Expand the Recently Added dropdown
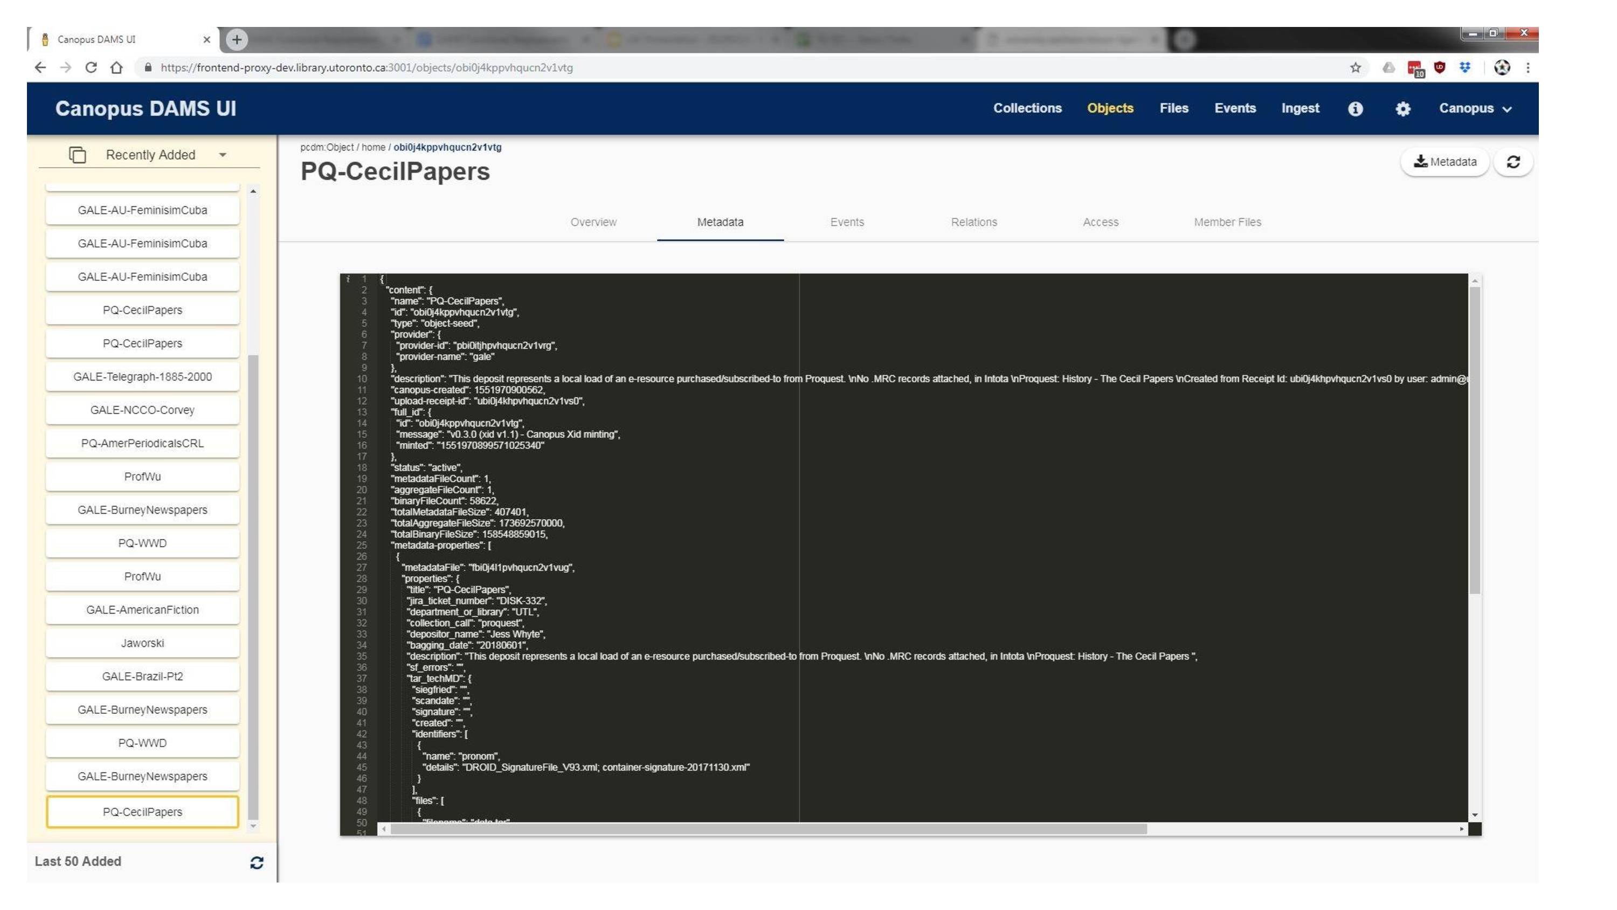This screenshot has height=910, width=1617. (165, 155)
